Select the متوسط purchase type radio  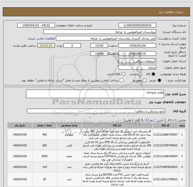point(145,80)
